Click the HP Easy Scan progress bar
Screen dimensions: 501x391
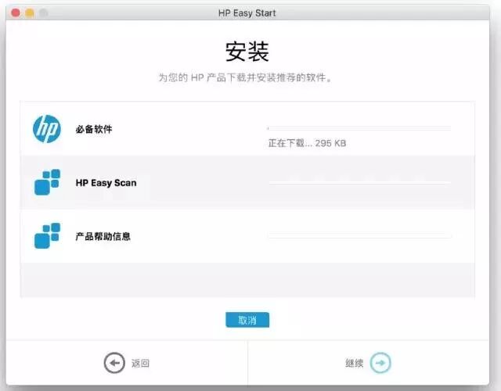coord(359,182)
